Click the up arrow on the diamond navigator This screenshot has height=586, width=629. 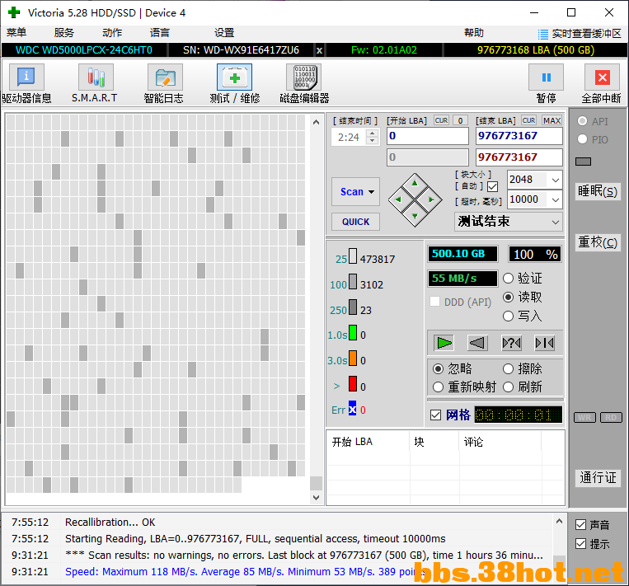(415, 183)
